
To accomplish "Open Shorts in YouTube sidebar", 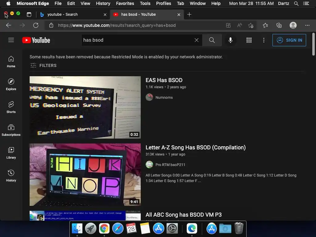I will point(11,107).
